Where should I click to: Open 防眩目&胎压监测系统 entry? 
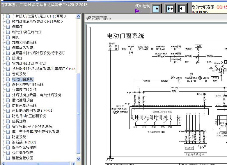point(29,116)
